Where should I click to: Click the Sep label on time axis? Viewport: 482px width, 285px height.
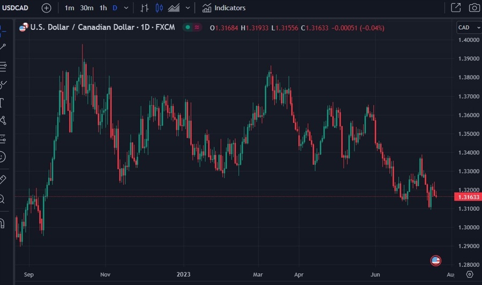tap(29, 274)
